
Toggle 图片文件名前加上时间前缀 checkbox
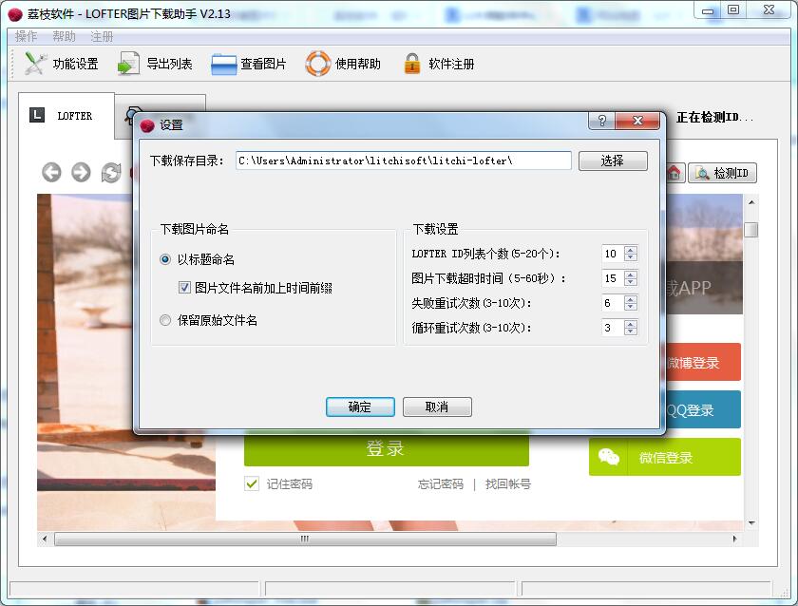point(256,288)
